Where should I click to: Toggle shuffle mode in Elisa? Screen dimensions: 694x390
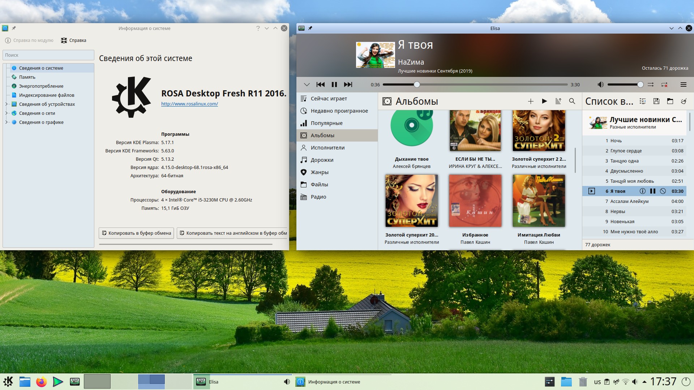650,84
